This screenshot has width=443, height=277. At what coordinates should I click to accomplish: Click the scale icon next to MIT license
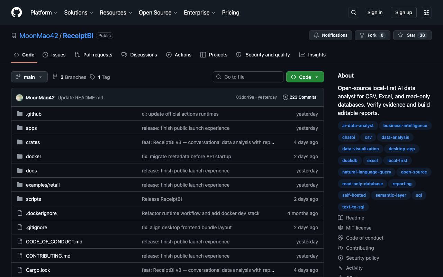pos(341,228)
